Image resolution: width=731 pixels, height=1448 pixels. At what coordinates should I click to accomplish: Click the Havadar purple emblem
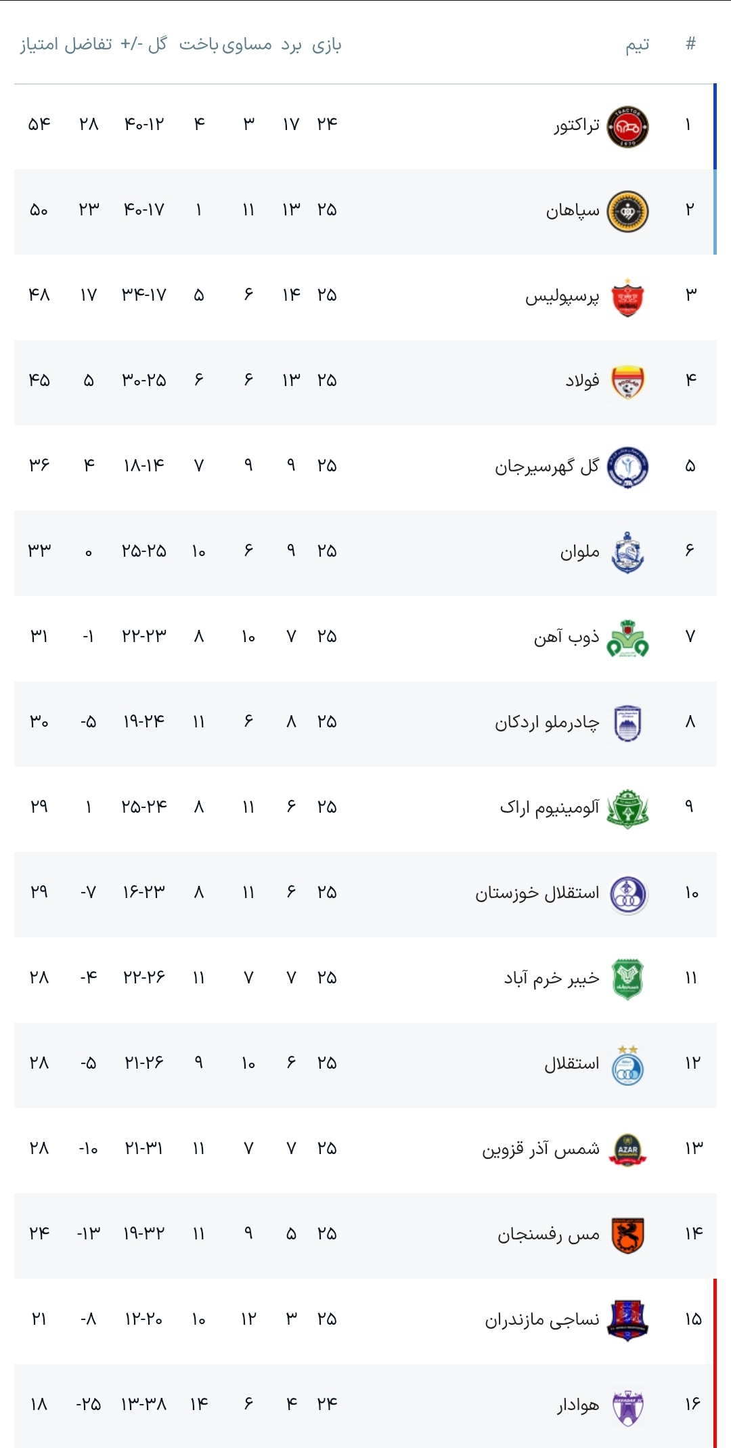[627, 1406]
